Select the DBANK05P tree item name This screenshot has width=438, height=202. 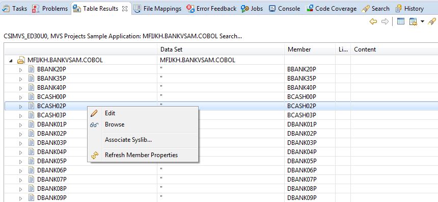(51, 161)
